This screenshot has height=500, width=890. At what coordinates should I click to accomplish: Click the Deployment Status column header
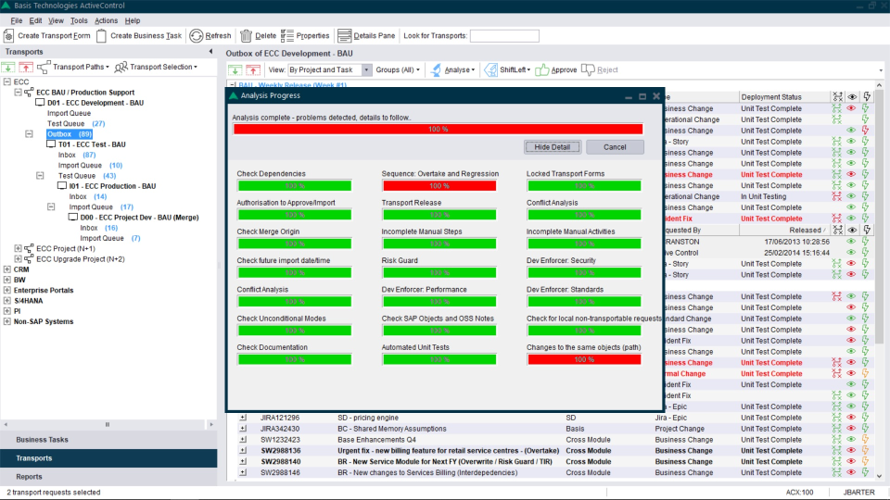click(784, 97)
